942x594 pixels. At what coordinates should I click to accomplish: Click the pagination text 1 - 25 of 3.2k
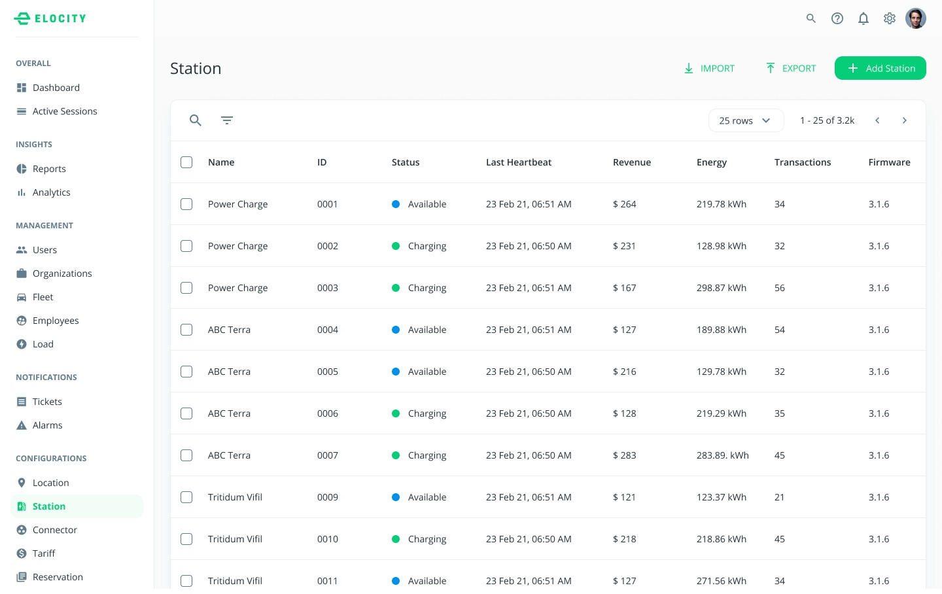pyautogui.click(x=828, y=120)
